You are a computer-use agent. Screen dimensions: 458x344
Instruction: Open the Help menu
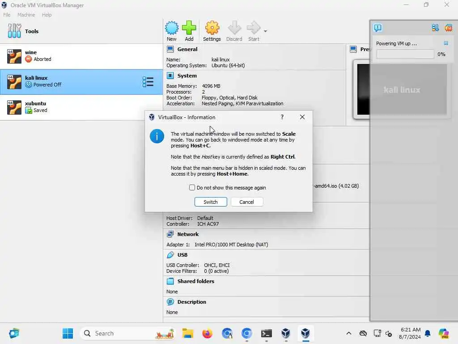(47, 15)
